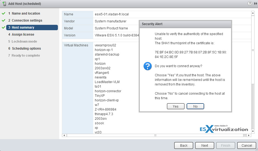
Task: Select step 3 Host summary
Action: point(32,28)
